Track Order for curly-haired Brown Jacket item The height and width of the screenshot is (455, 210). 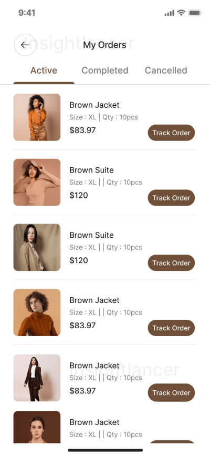(x=171, y=328)
